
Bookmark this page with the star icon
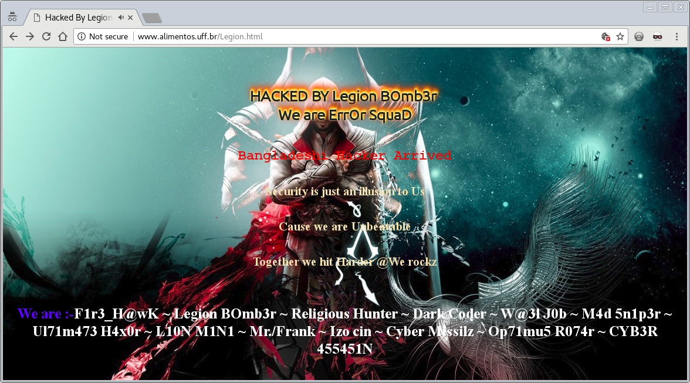coord(620,36)
